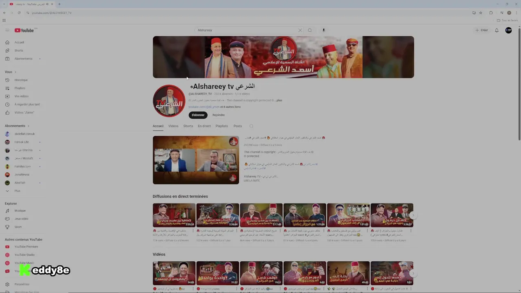Switch to the En direct tab
Viewport: 521px width, 293px height.
(204, 126)
